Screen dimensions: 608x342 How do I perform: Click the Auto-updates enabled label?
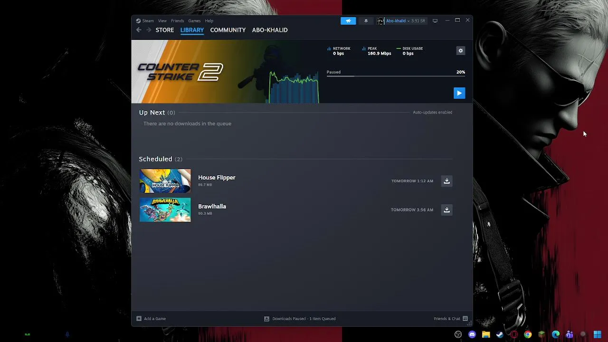pos(432,113)
